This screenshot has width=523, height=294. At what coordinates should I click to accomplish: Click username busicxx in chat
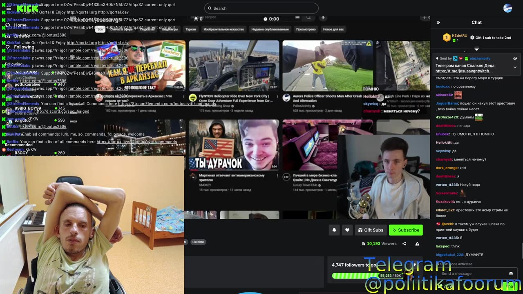point(443,87)
